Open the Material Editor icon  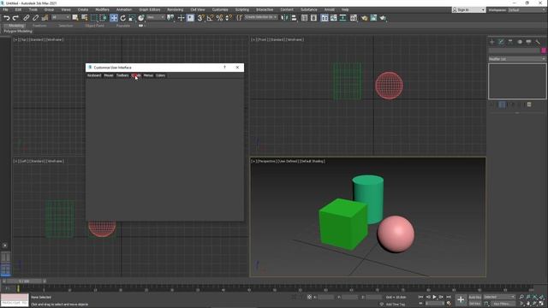tap(354, 18)
